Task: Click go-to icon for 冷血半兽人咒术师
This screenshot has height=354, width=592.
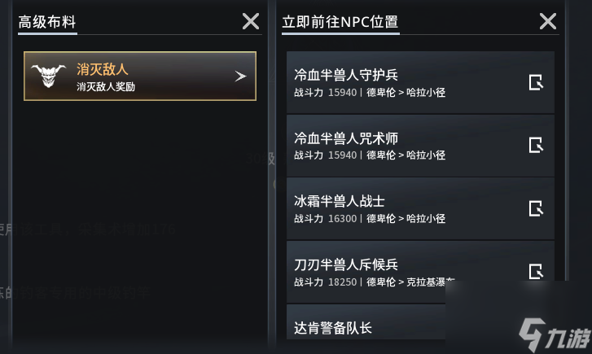Action: click(x=536, y=146)
